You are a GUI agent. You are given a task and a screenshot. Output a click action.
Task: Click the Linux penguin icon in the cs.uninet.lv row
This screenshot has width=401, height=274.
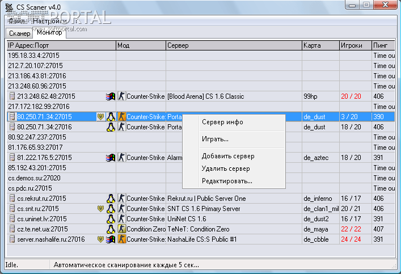(111, 219)
